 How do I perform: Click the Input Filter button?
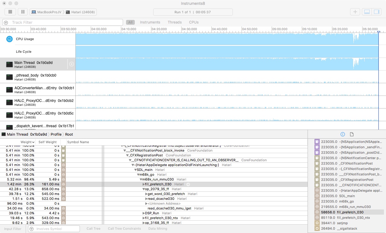13,228
